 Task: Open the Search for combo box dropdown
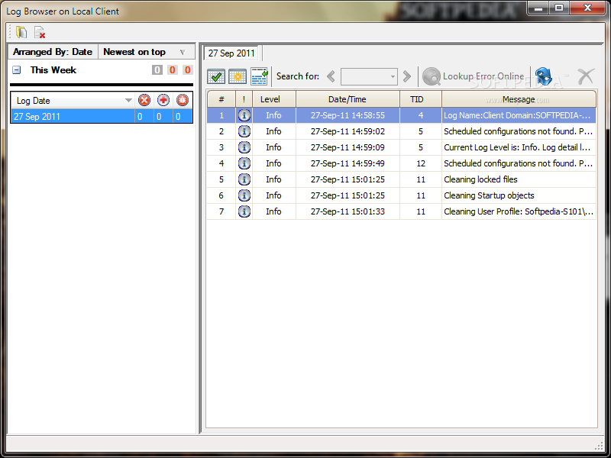pos(393,77)
